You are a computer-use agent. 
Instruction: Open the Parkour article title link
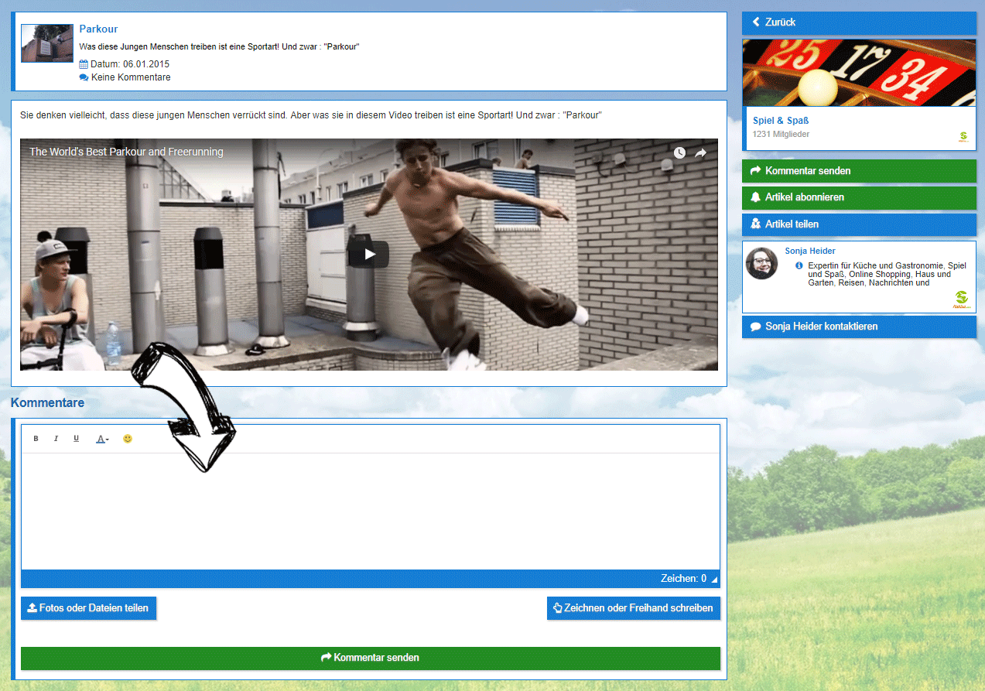click(x=98, y=29)
